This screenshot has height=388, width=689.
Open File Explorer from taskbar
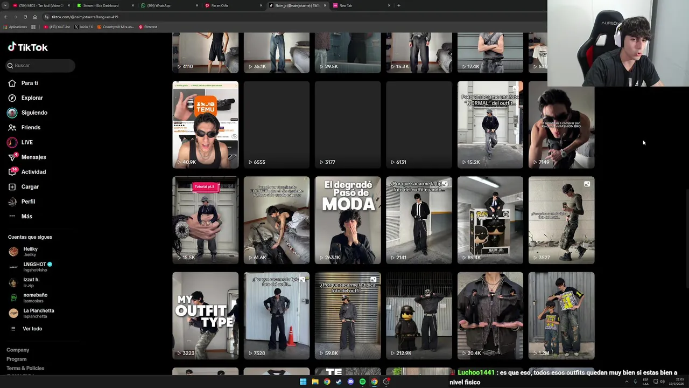coord(315,382)
